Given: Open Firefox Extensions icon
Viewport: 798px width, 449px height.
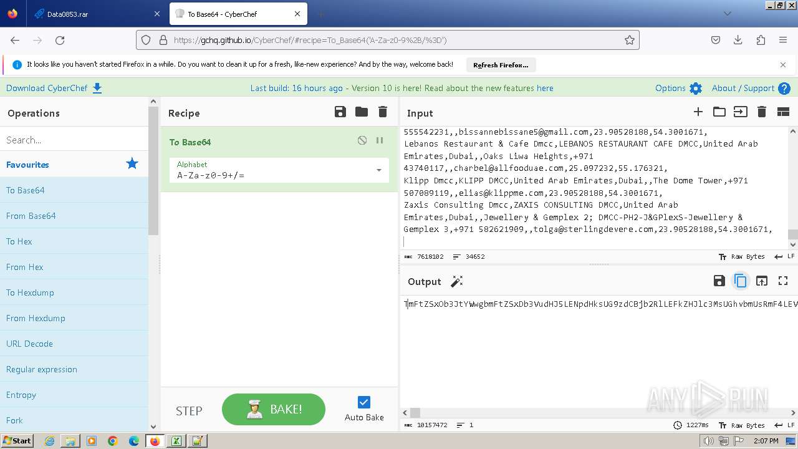Looking at the screenshot, I should coord(761,40).
